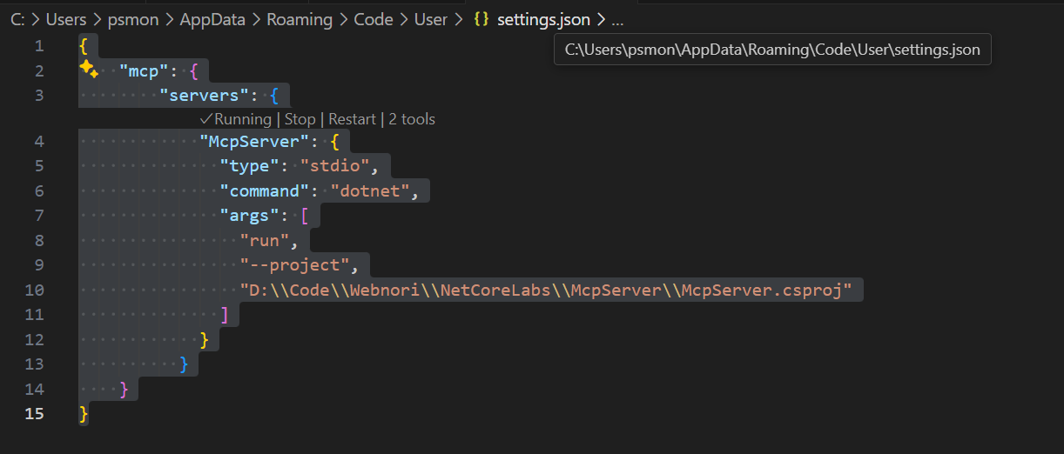
Task: Click the sparkle code action icon on line 2
Action: (x=88, y=70)
